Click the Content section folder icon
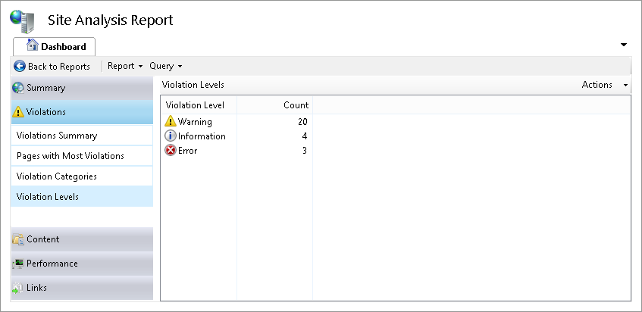642x312 pixels. click(18, 239)
